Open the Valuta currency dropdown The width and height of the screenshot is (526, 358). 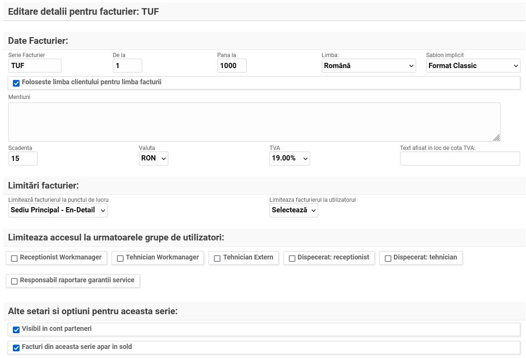(x=153, y=158)
